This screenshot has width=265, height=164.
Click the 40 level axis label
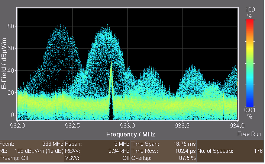click(11, 71)
